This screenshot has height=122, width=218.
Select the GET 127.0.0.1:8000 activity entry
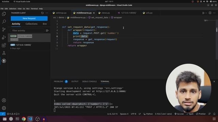(29, 46)
